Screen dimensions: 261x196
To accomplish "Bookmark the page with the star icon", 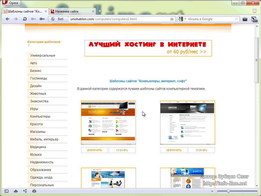I will pos(172,19).
